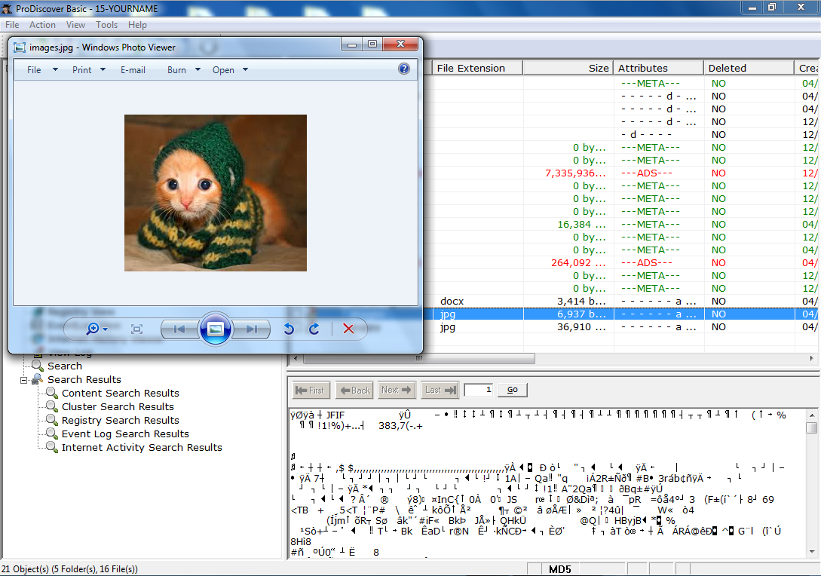Rotate the image clockwise
The width and height of the screenshot is (821, 576).
pyautogui.click(x=314, y=329)
